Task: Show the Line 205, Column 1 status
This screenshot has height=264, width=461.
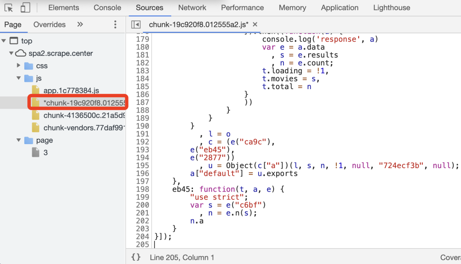Action: tap(182, 257)
